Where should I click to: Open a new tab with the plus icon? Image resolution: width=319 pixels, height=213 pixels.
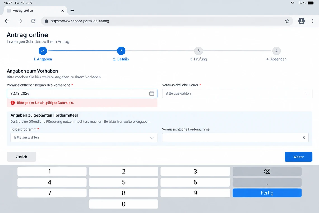click(x=72, y=11)
